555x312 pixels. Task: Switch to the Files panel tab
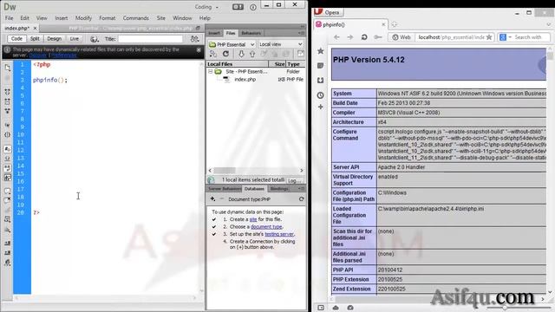pos(231,33)
